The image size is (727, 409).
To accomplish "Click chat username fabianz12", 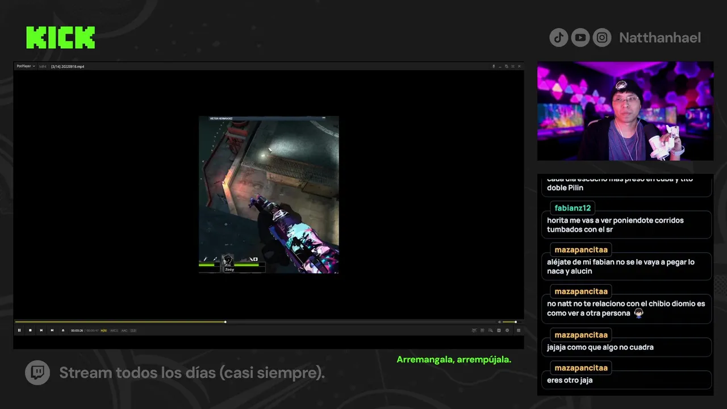I will [573, 208].
